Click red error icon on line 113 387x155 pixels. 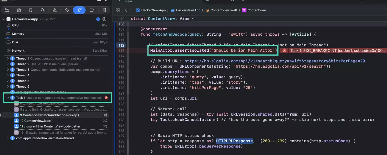pyautogui.click(x=285, y=51)
